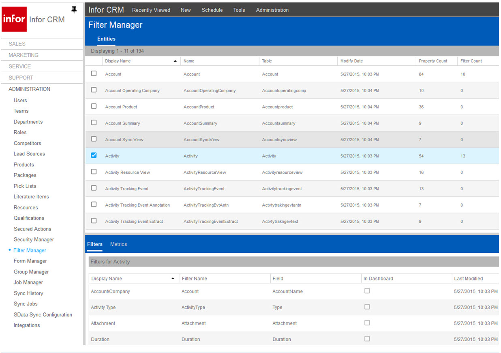Sort entities by Modify Date column

coord(351,61)
